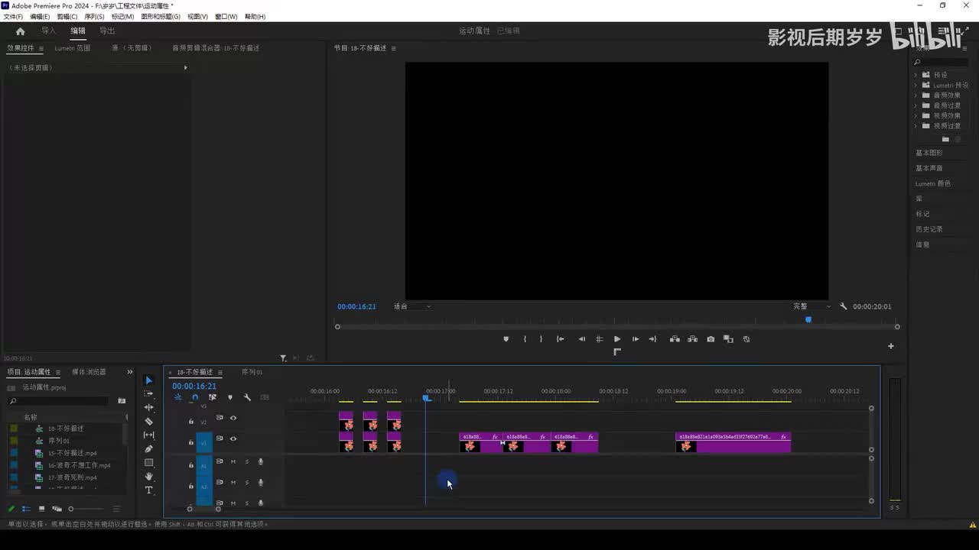Open the 文件(F) menu
979x550 pixels.
(13, 17)
